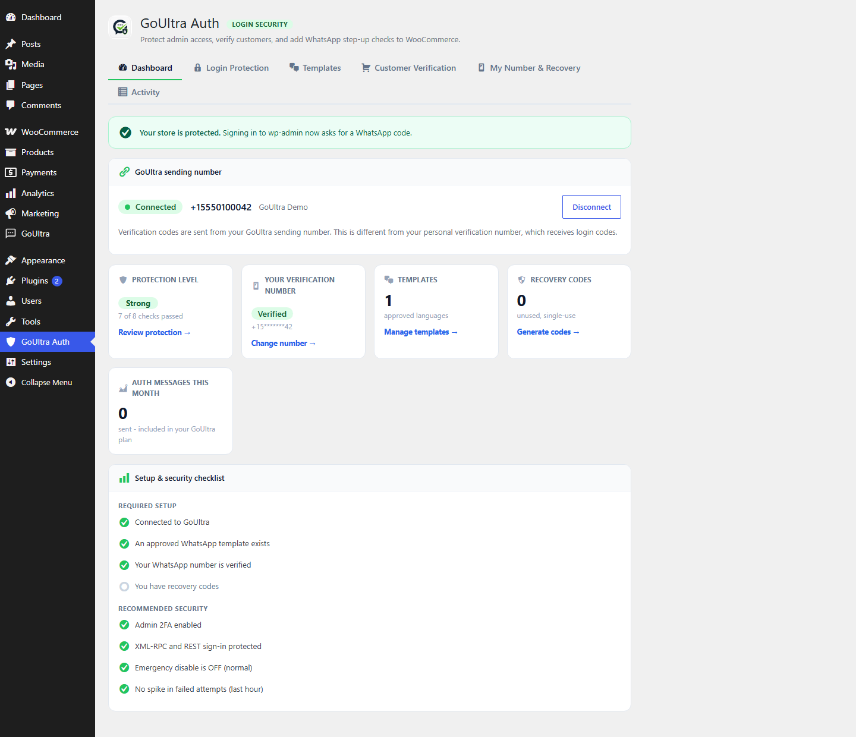Open the Dashboard tab in GoUltra Auth
The width and height of the screenshot is (856, 737).
145,68
